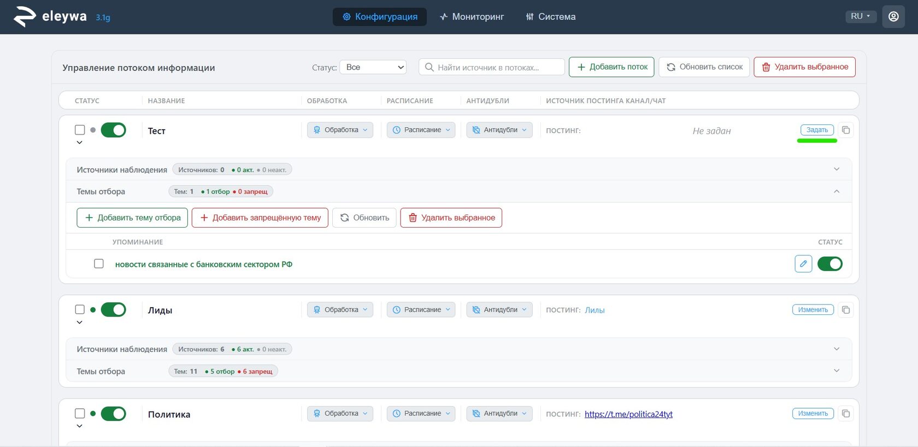Click Обновить in the topics toolbar
The width and height of the screenshot is (918, 447).
pyautogui.click(x=364, y=218)
